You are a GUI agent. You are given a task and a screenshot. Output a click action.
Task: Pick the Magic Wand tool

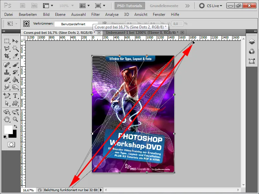click(15, 48)
